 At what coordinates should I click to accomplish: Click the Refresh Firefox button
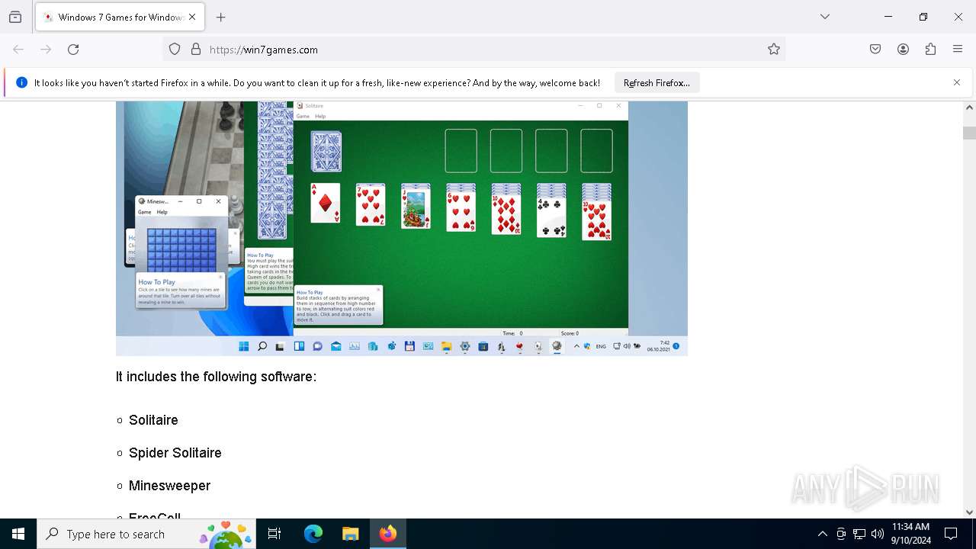[657, 82]
